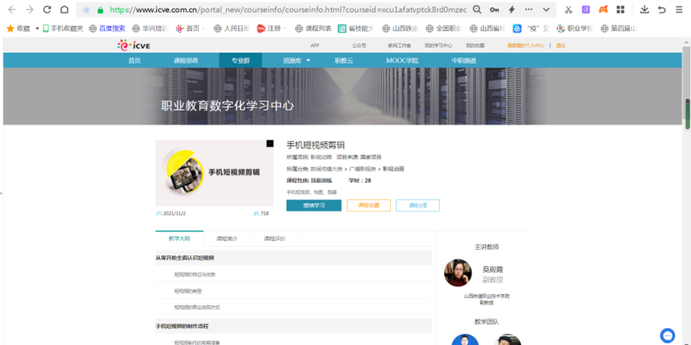This screenshot has height=345, width=691.
Task: Click the blue-background teaching team avatar
Action: click(x=465, y=340)
